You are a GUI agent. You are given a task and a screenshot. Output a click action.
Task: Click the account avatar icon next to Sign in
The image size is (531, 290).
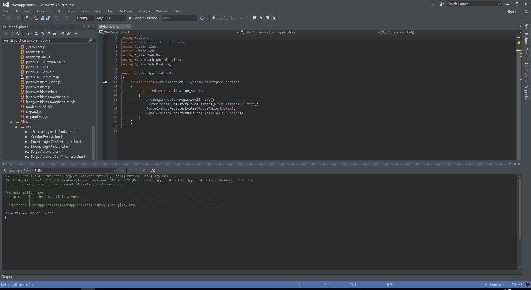[526, 11]
